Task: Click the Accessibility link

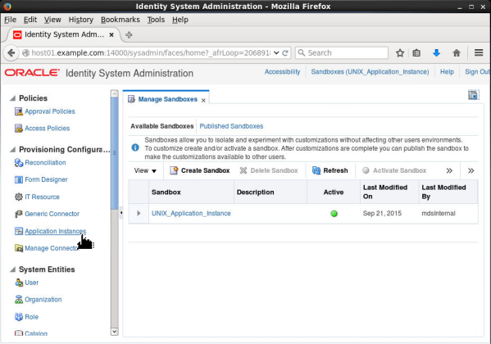Action: click(x=282, y=72)
